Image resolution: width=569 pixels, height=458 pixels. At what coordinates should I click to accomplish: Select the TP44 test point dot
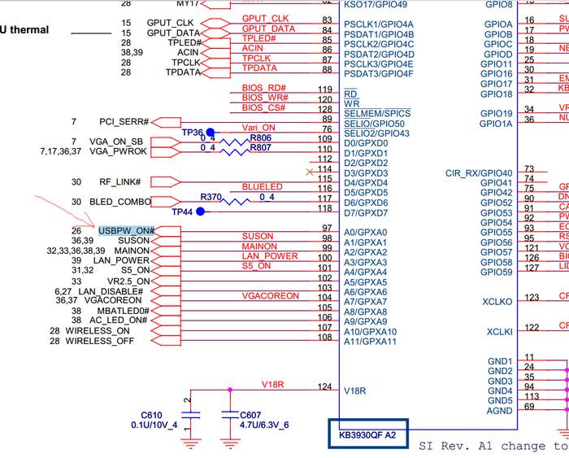(200, 211)
